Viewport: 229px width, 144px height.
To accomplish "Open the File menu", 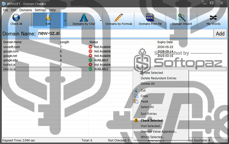I will point(6,10).
